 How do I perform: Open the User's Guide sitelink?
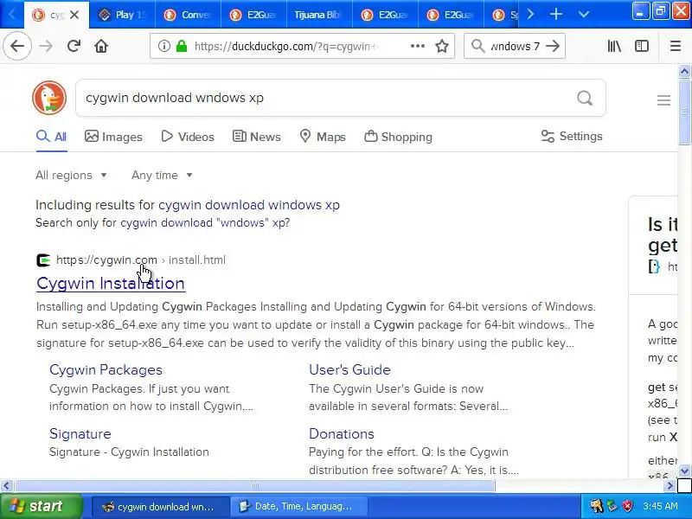349,370
